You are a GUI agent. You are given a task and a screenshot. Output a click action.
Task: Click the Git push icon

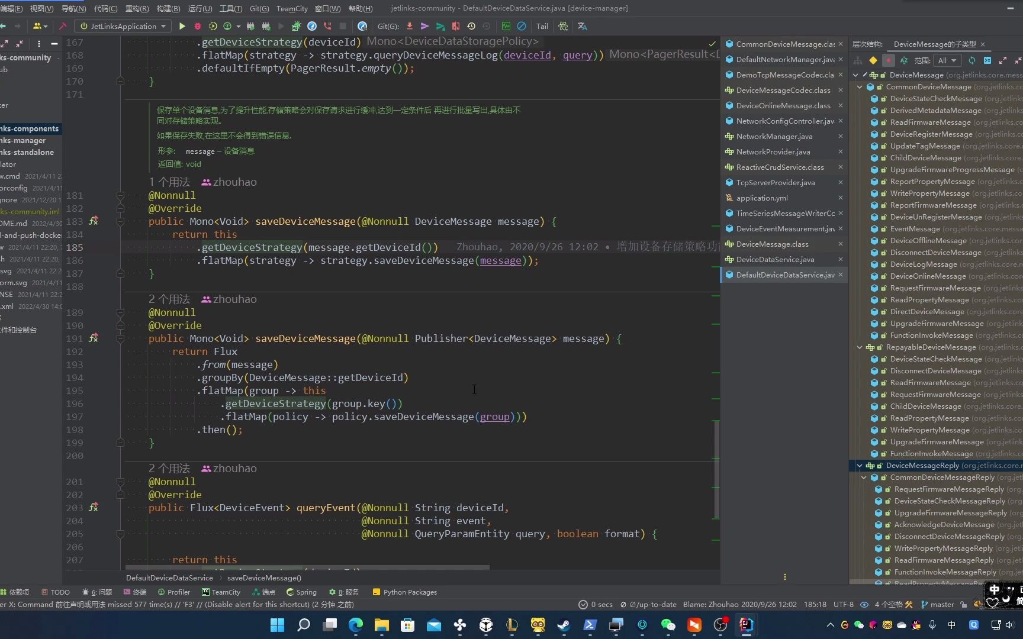coord(440,26)
